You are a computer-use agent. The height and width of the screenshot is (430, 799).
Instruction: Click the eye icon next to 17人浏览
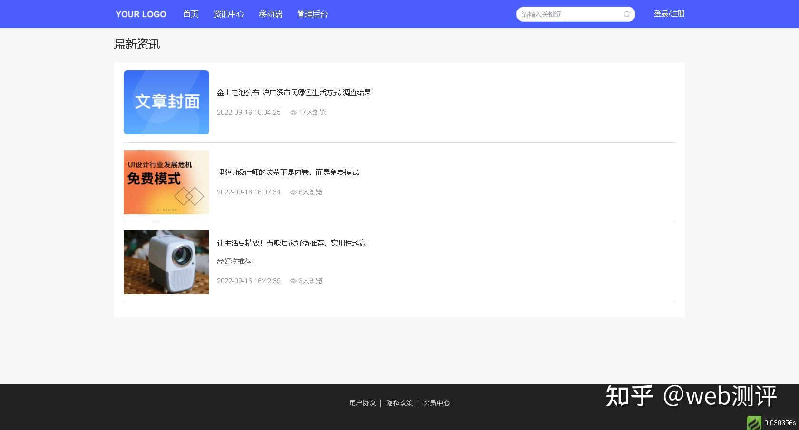(x=292, y=113)
